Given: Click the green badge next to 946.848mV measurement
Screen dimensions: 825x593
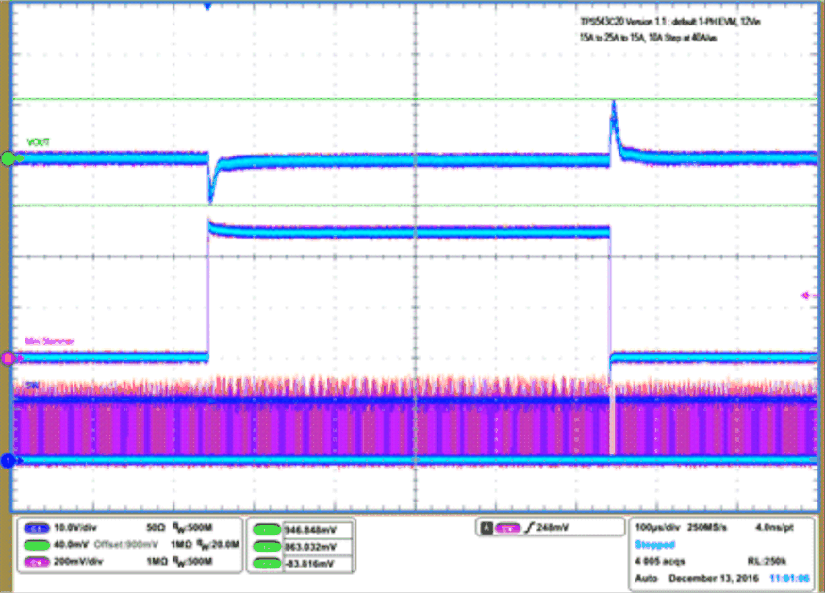Looking at the screenshot, I should point(269,529).
